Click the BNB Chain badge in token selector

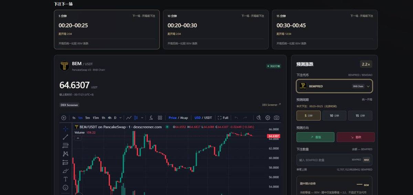click(358, 86)
